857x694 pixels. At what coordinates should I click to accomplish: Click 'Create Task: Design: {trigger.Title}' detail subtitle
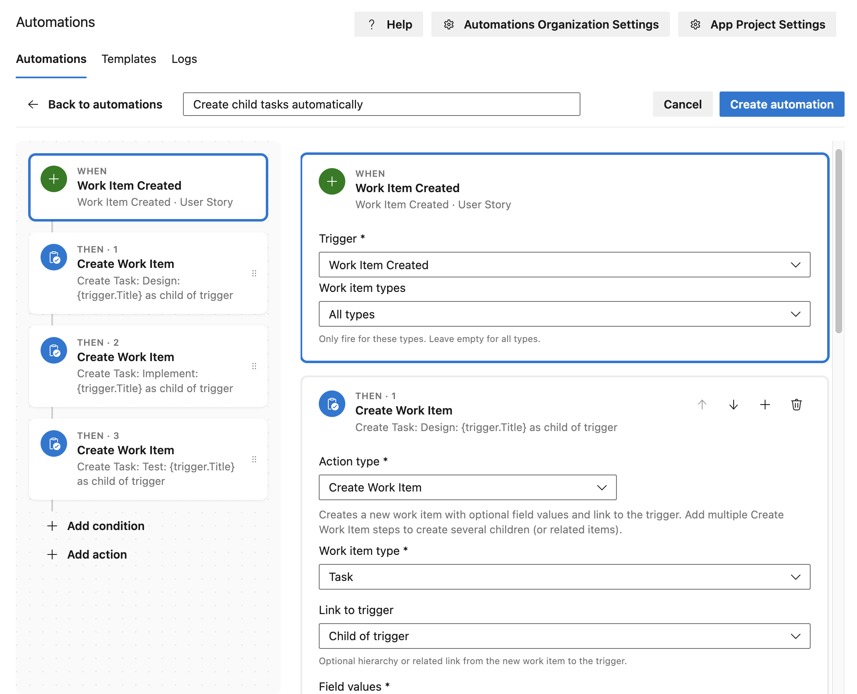coord(486,427)
